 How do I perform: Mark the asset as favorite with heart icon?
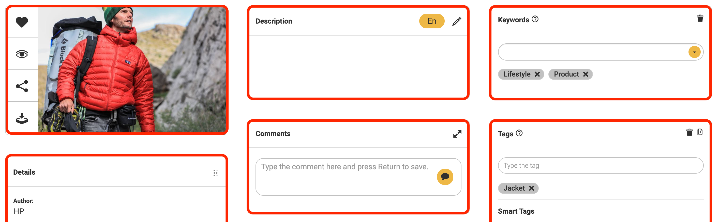point(22,22)
